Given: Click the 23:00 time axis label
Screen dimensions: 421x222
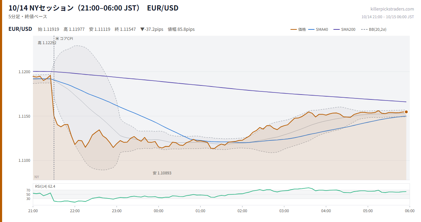Looking at the screenshot, I should (x=117, y=211).
